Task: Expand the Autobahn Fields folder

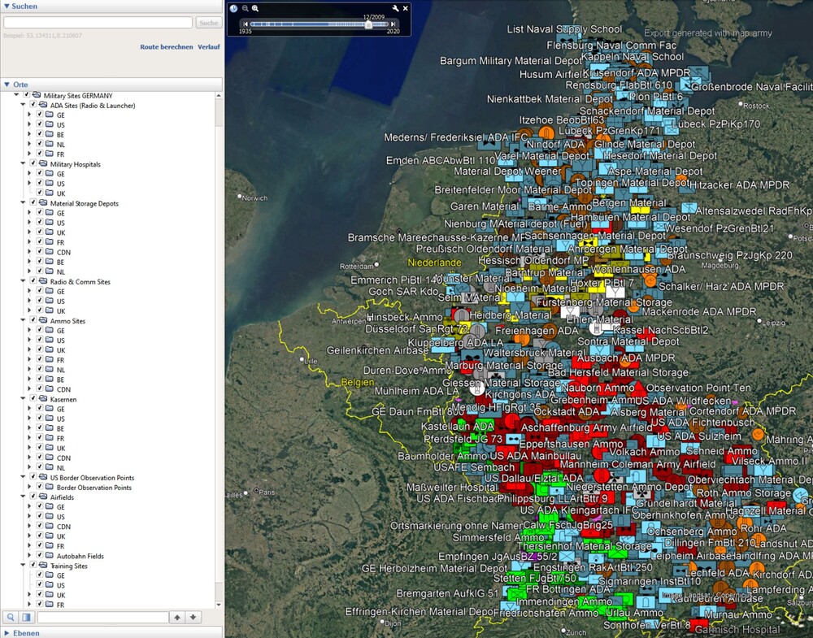Action: pyautogui.click(x=29, y=556)
